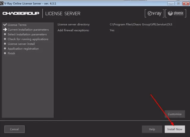Select the Application registration step
190x137 pixels.
pyautogui.click(x=23, y=48)
